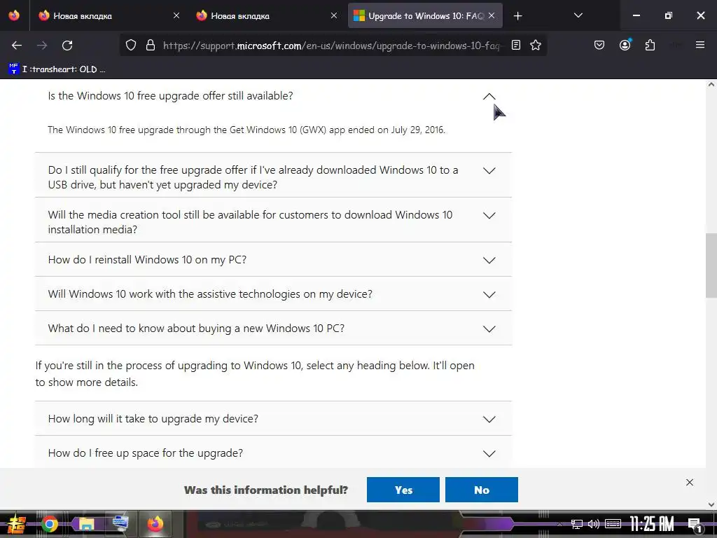The image size is (717, 538).
Task: Open the Save to Pocket icon
Action: coord(599,46)
